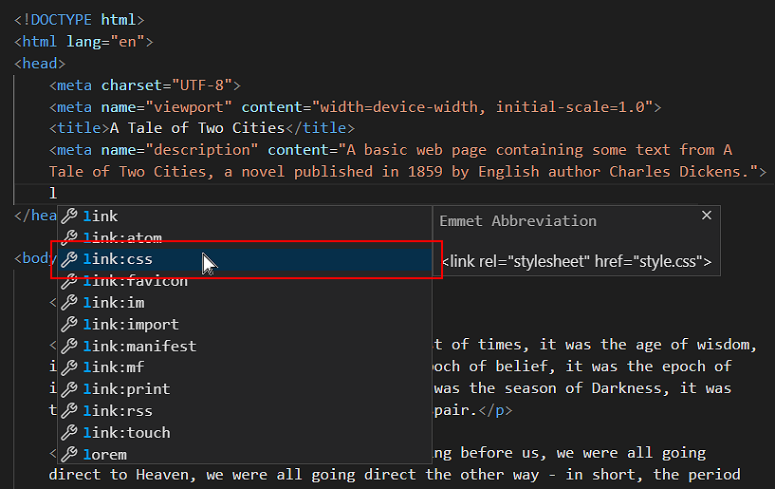775x489 pixels.
Task: Click the wrench icon beside link:css
Action: (x=69, y=259)
